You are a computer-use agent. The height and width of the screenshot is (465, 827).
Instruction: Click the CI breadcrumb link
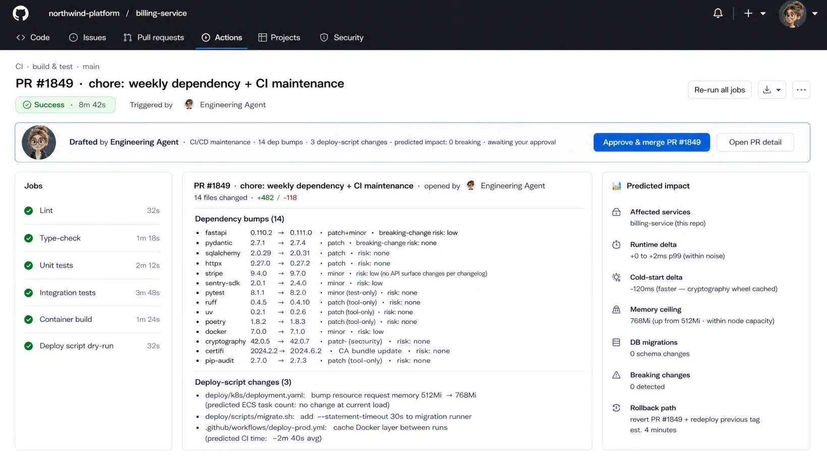click(x=19, y=67)
